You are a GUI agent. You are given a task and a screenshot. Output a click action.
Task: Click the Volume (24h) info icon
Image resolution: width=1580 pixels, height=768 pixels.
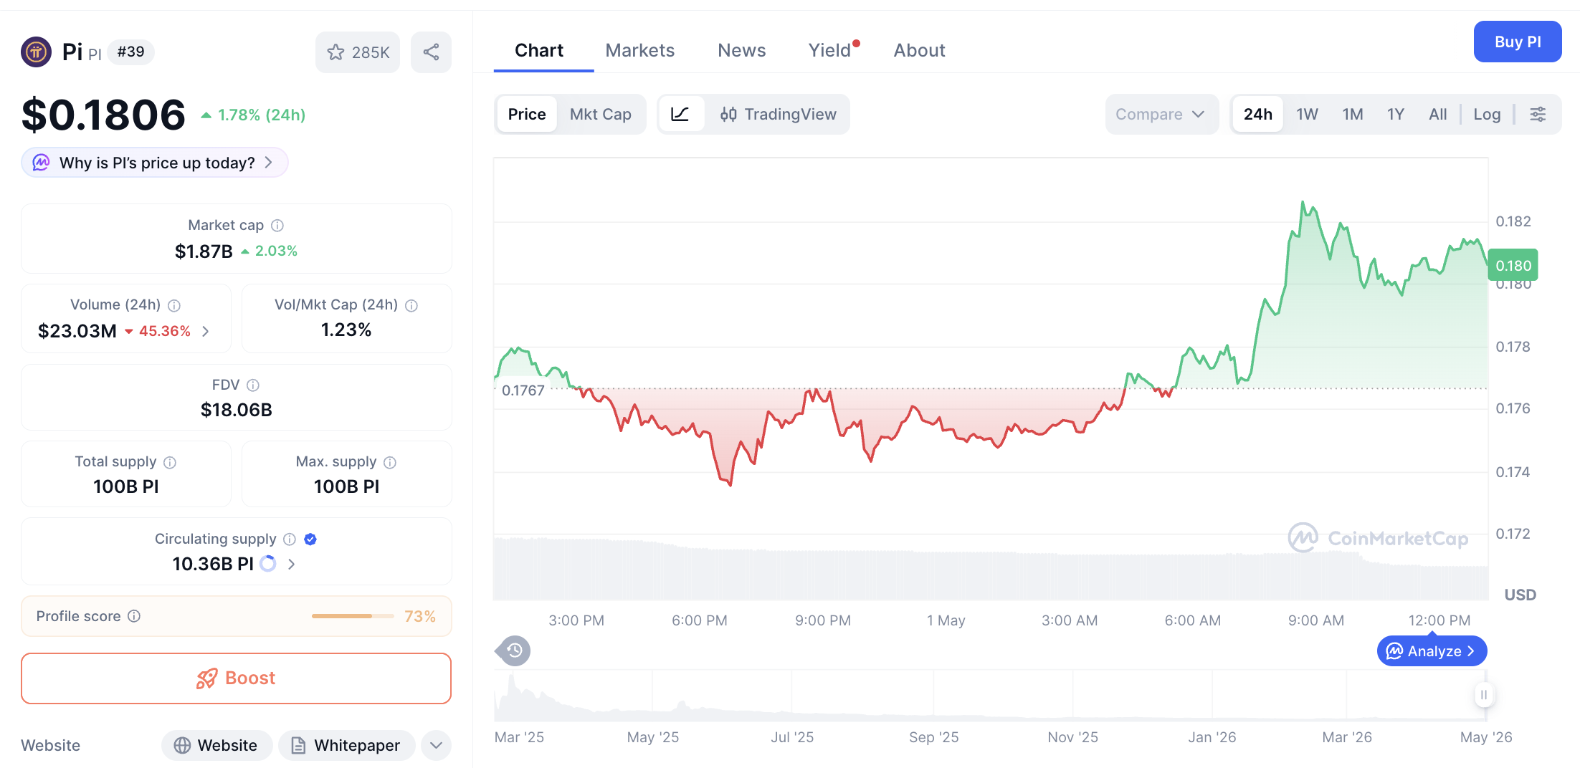pos(174,305)
